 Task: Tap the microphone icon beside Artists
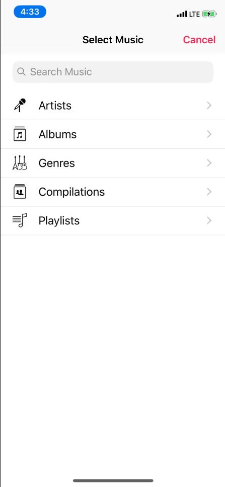pos(20,105)
